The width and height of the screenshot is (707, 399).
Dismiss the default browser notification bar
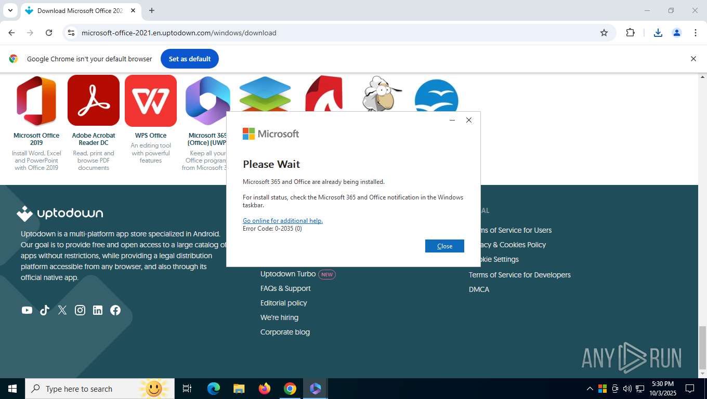tap(693, 59)
